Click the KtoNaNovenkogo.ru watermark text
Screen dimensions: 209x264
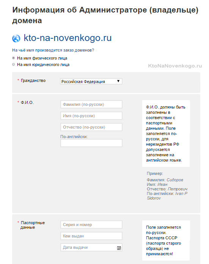tap(175, 66)
